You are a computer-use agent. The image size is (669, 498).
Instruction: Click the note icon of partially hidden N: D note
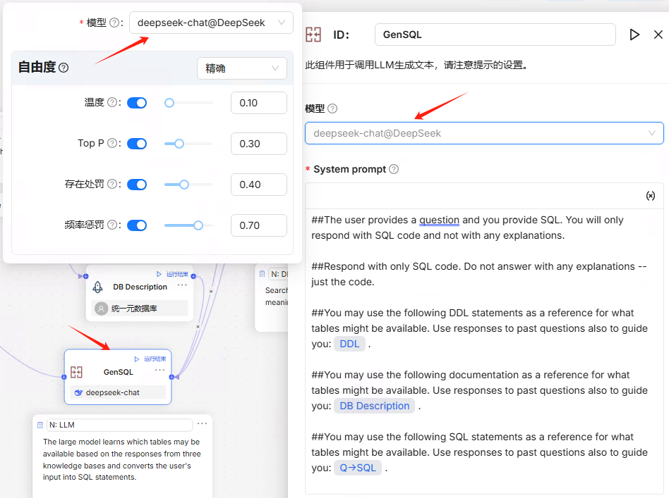262,274
